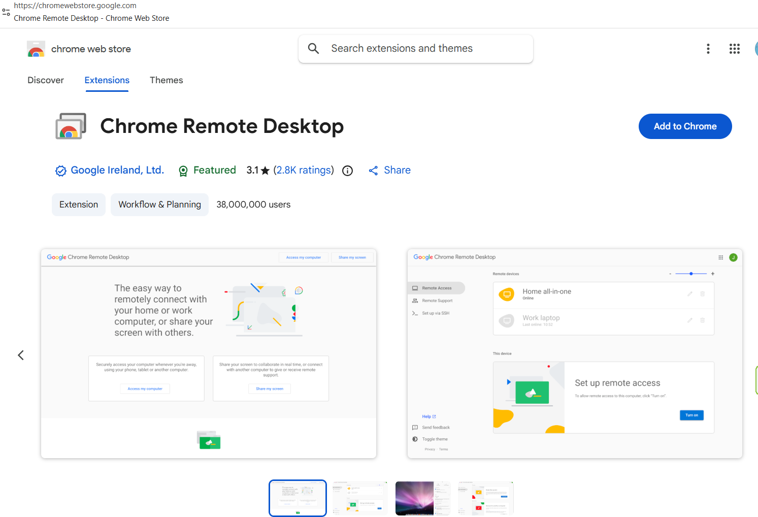Click the Chrome Remote Desktop extension icon
Image resolution: width=758 pixels, height=517 pixels.
tap(71, 126)
